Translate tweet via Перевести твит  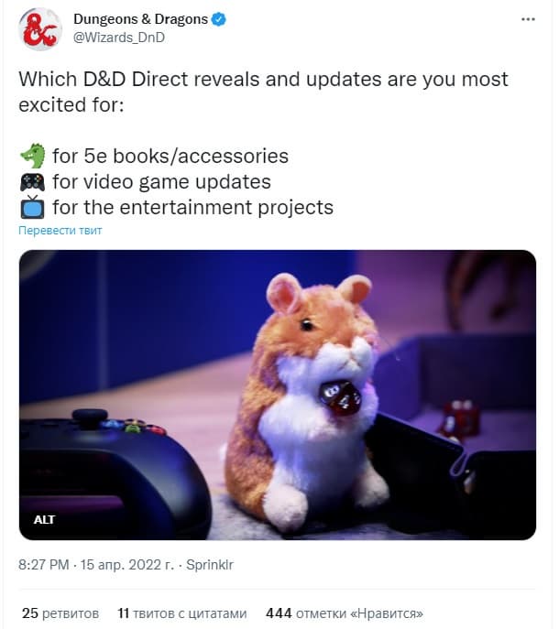coord(60,230)
